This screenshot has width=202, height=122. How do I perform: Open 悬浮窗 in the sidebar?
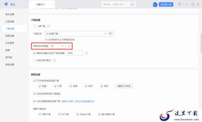(9, 57)
